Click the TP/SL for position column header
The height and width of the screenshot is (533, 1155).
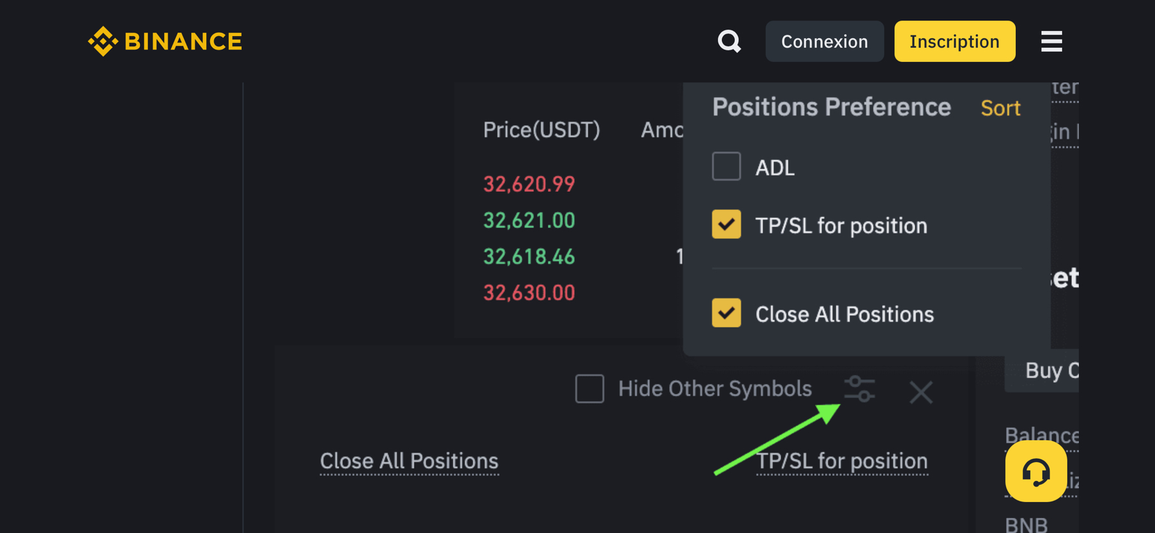coord(842,461)
